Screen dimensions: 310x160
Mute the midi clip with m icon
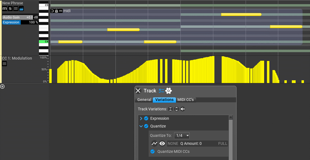(x=61, y=11)
